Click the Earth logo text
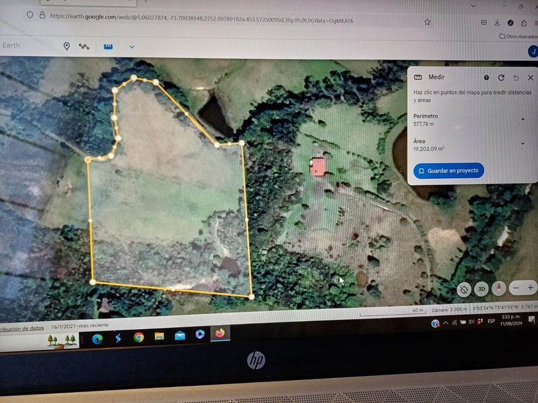 click(11, 45)
